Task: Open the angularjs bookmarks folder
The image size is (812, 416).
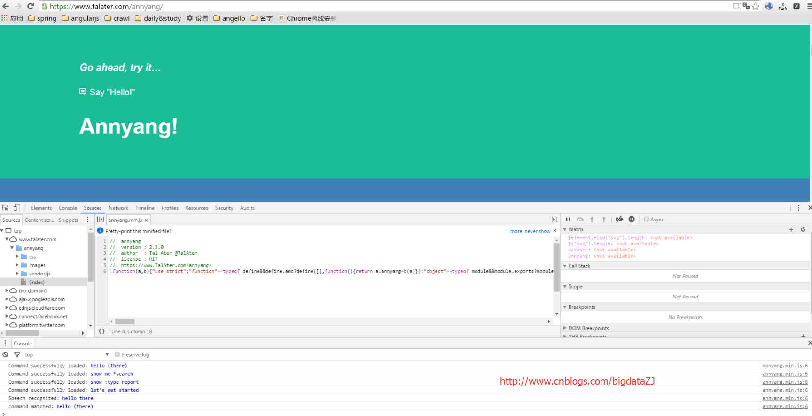Action: (x=80, y=18)
